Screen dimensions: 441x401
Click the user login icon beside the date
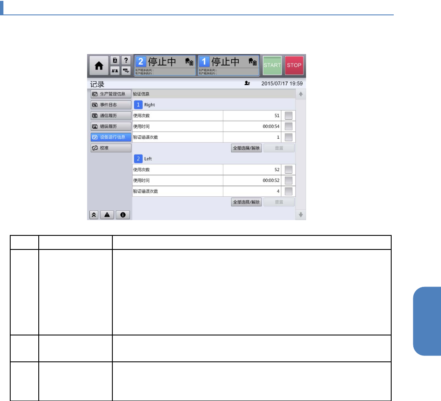pyautogui.click(x=247, y=83)
